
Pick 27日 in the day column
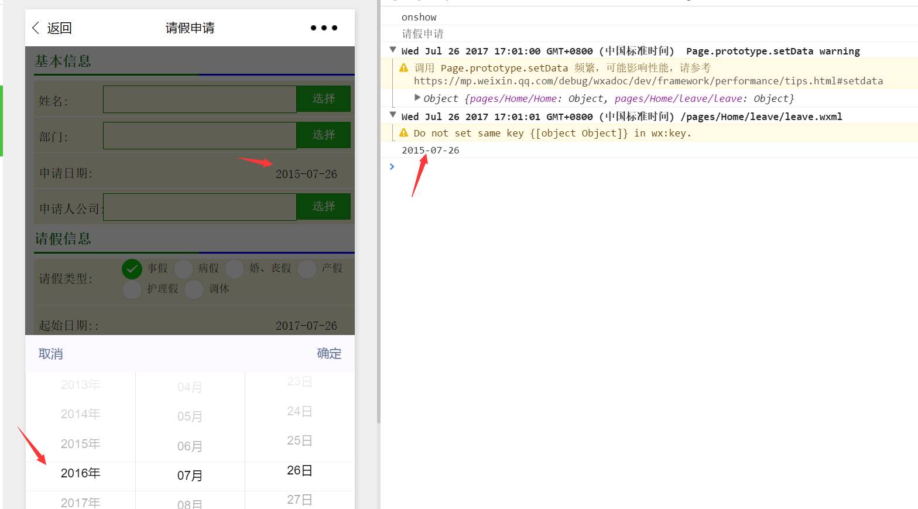point(299,500)
